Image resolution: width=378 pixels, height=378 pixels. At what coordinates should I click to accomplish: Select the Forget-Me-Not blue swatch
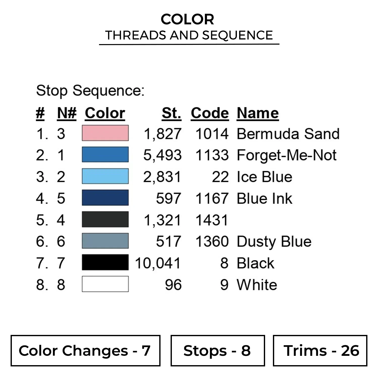click(105, 154)
